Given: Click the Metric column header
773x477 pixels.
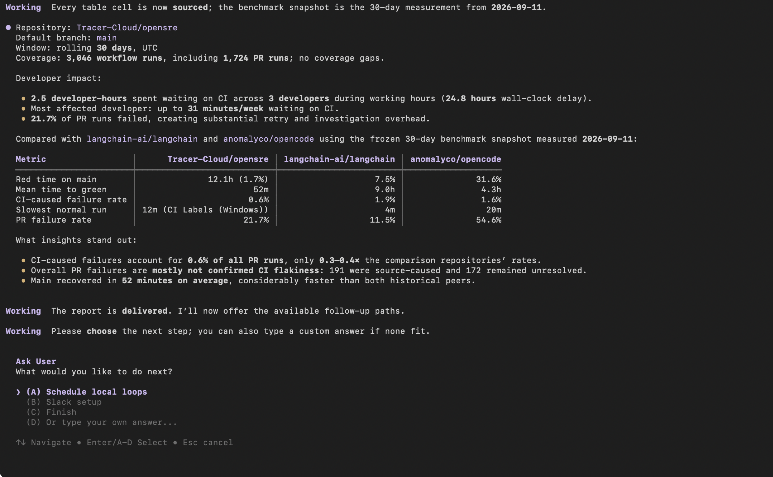Looking at the screenshot, I should [x=31, y=159].
